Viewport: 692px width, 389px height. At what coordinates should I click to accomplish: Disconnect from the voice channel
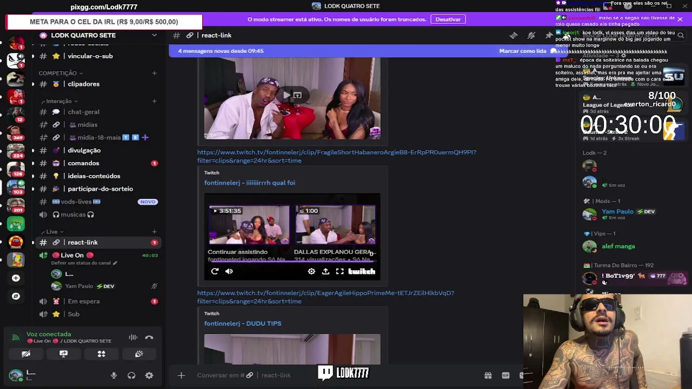click(x=149, y=338)
